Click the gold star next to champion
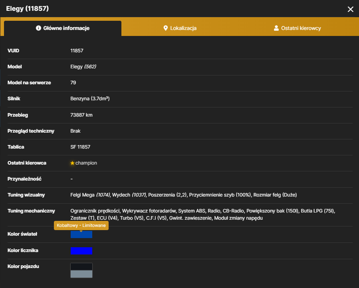The width and height of the screenshot is (359, 288). pos(72,163)
